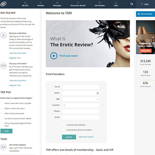Click the Vote button
Viewport: 155px width, 155px height.
tap(6, 131)
